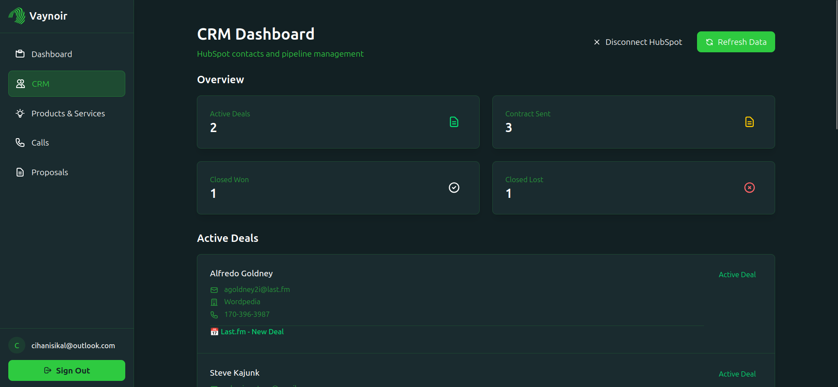The height and width of the screenshot is (387, 838).
Task: Click the Contract Sent count "3"
Action: 508,128
